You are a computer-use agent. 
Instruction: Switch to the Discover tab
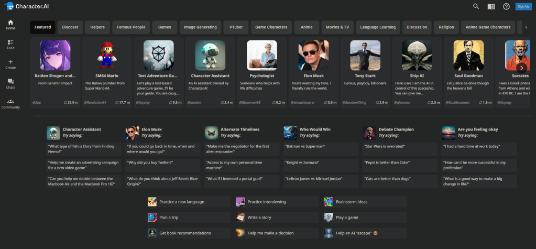(70, 27)
